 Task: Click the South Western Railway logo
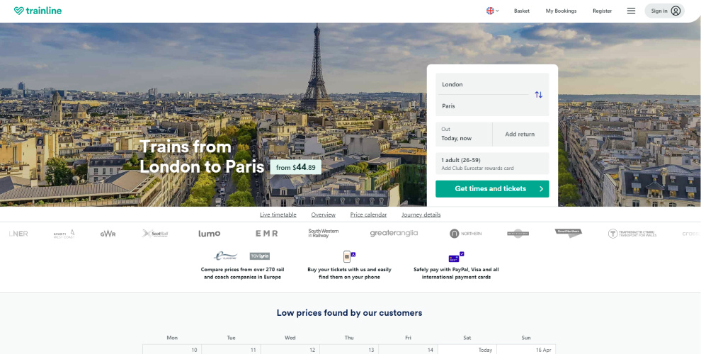click(324, 234)
